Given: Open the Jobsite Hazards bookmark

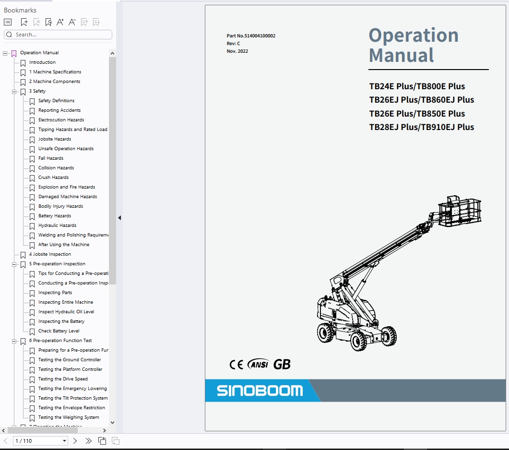Looking at the screenshot, I should tap(55, 139).
